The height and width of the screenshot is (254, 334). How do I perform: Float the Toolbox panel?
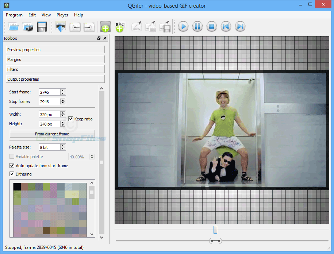(x=99, y=38)
